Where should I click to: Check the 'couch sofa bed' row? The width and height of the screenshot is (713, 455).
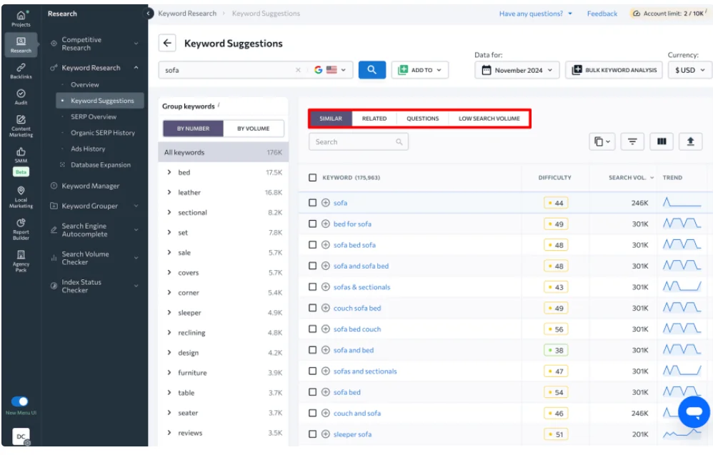312,308
